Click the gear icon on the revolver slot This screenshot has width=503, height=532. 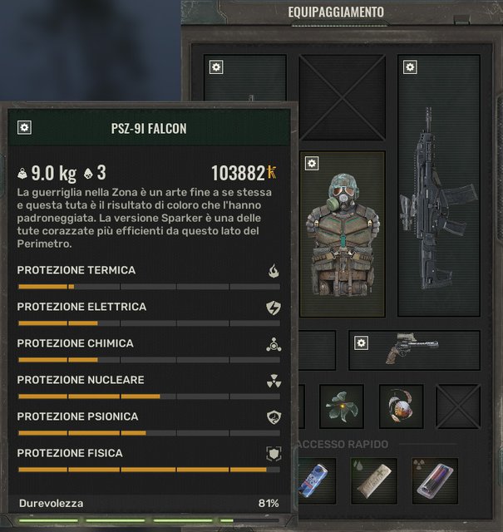pyautogui.click(x=361, y=342)
